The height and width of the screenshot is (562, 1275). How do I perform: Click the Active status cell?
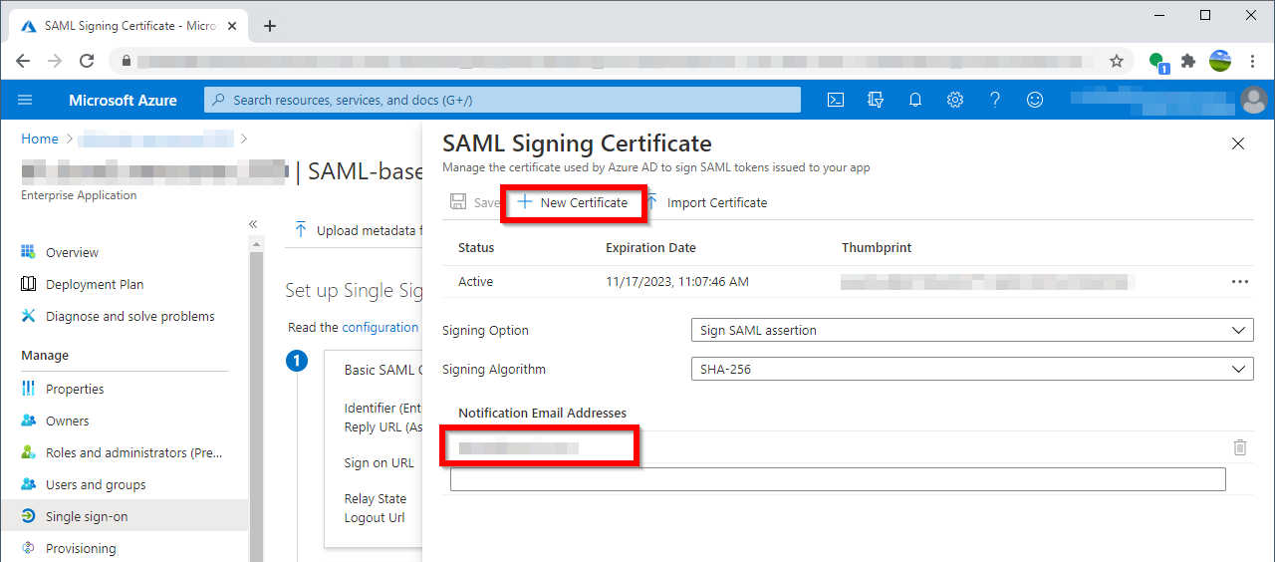475,281
